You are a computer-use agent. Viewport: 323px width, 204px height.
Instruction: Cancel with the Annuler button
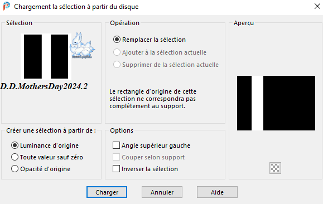click(x=162, y=192)
